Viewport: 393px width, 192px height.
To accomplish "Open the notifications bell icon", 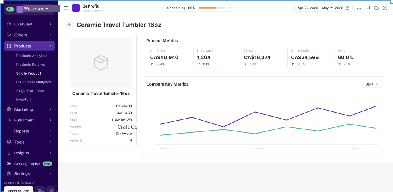I will coord(359,8).
